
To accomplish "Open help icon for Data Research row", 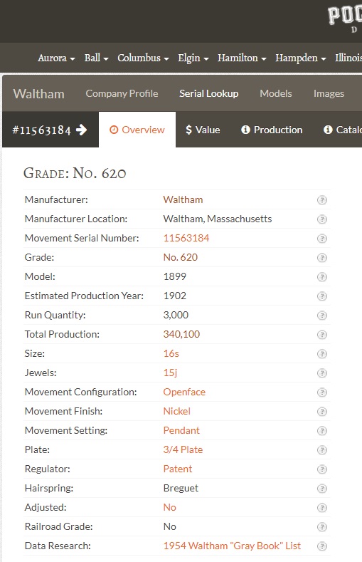I will point(322,546).
